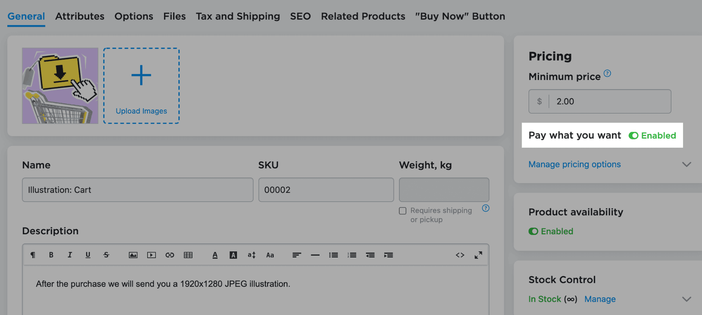
Task: Click the Upload Images button
Action: click(141, 86)
